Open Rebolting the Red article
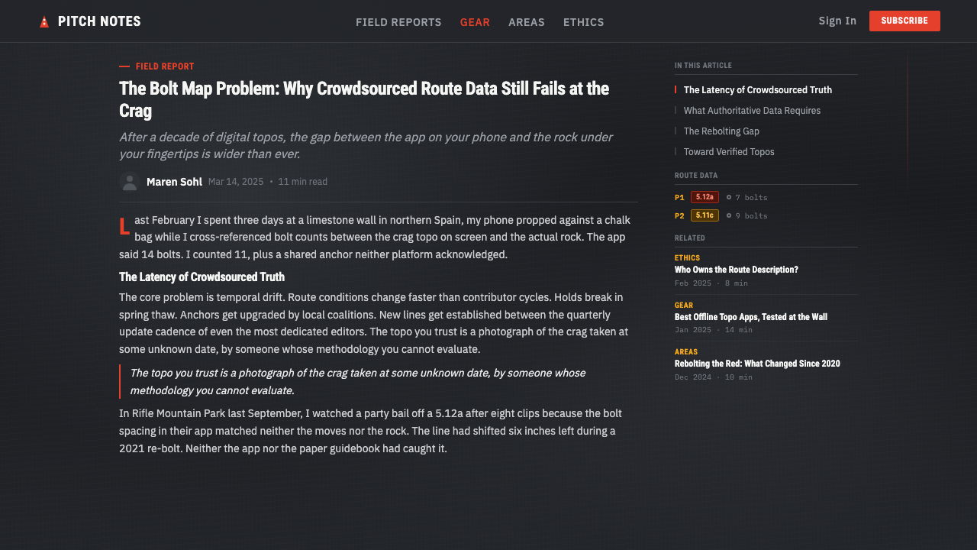The height and width of the screenshot is (550, 977). coord(757,364)
